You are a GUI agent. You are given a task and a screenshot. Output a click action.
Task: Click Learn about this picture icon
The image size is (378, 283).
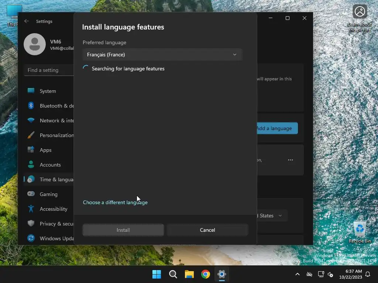tap(360, 18)
